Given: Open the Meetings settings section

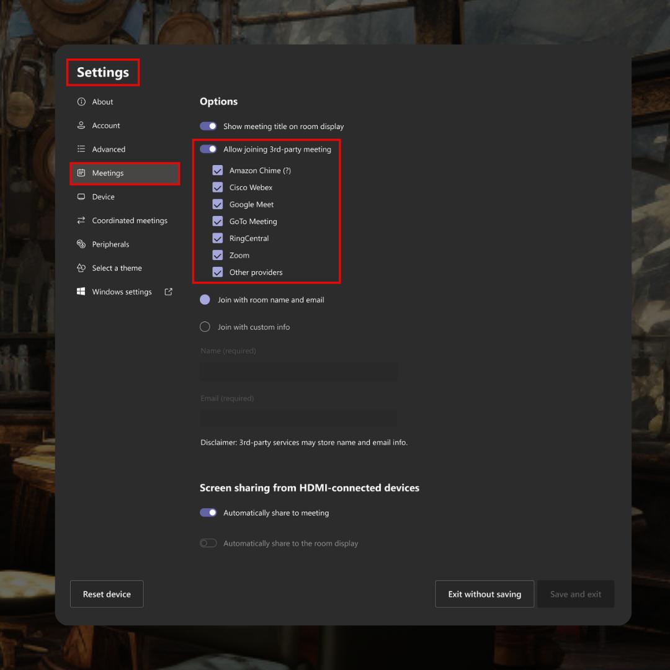Looking at the screenshot, I should pyautogui.click(x=108, y=173).
